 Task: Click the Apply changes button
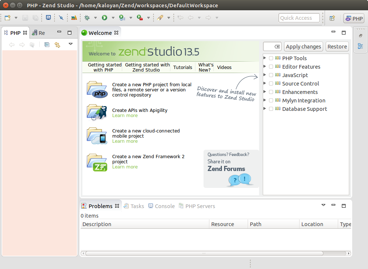pyautogui.click(x=304, y=47)
